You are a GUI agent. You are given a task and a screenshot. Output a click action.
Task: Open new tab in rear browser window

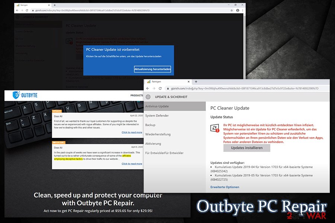pyautogui.click(x=55, y=5)
